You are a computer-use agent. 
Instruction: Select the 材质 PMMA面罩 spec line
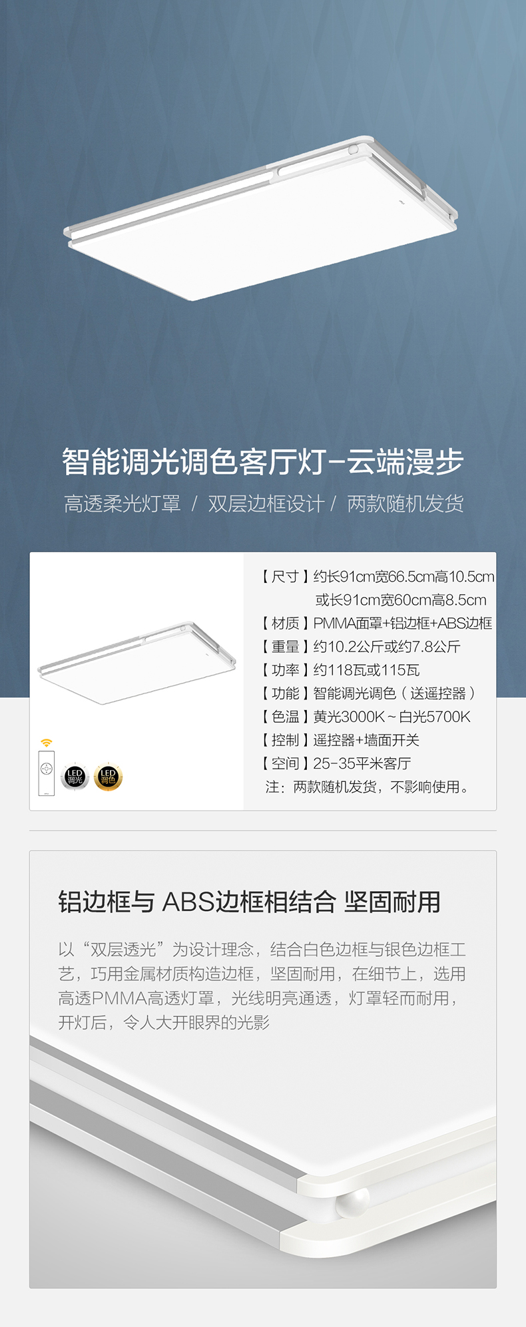[x=376, y=624]
